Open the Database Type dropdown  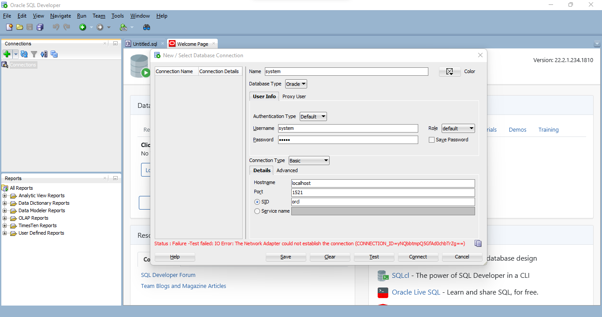(x=296, y=84)
